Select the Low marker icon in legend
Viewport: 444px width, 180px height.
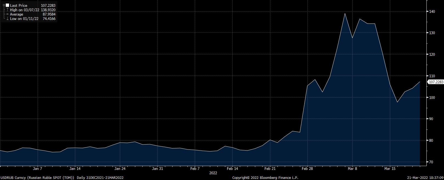pyautogui.click(x=7, y=19)
